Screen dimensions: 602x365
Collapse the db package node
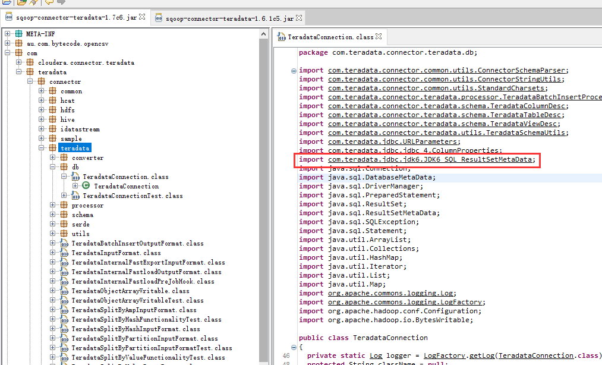pyautogui.click(x=53, y=167)
